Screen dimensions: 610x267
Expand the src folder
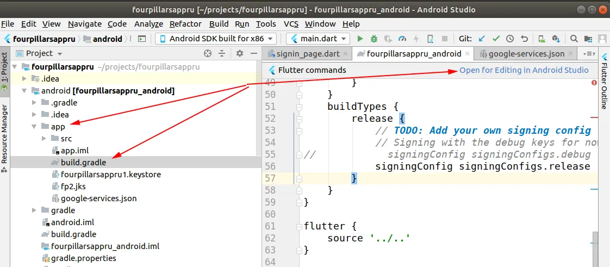(44, 139)
